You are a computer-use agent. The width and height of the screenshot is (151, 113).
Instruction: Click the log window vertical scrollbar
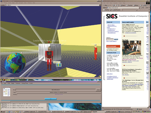click(x=48, y=107)
